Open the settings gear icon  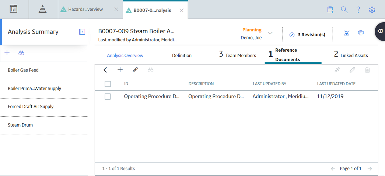coord(372,10)
